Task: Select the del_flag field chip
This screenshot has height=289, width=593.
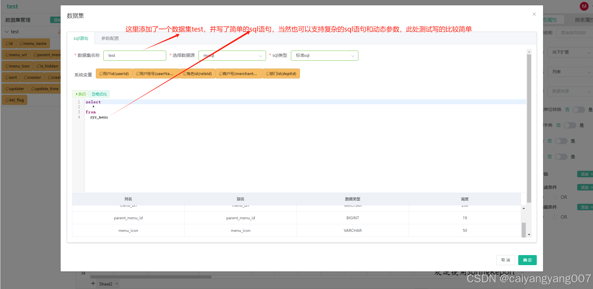Action: coord(14,100)
